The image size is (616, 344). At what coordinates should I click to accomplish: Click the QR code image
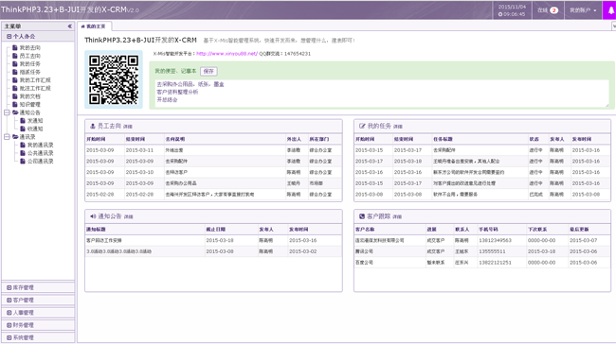[114, 79]
